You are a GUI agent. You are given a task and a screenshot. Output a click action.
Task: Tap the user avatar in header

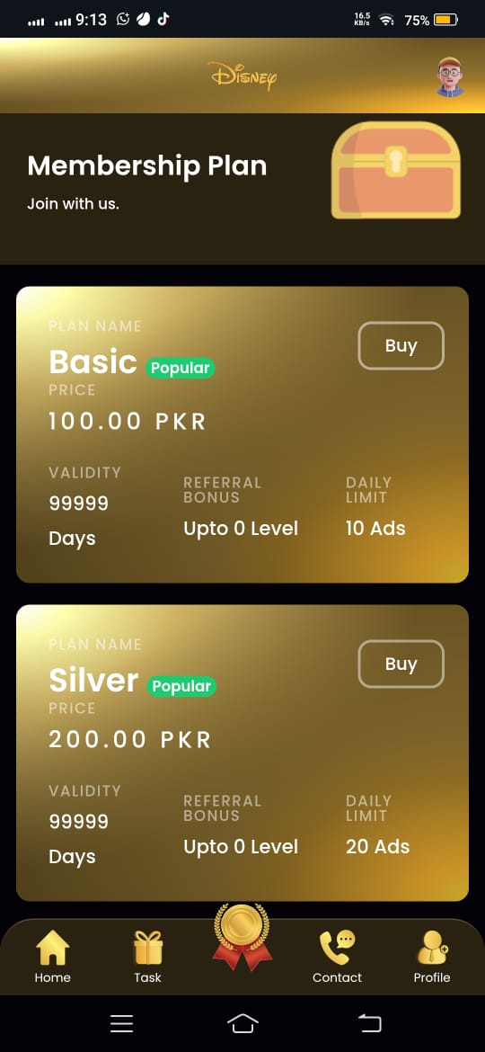449,76
